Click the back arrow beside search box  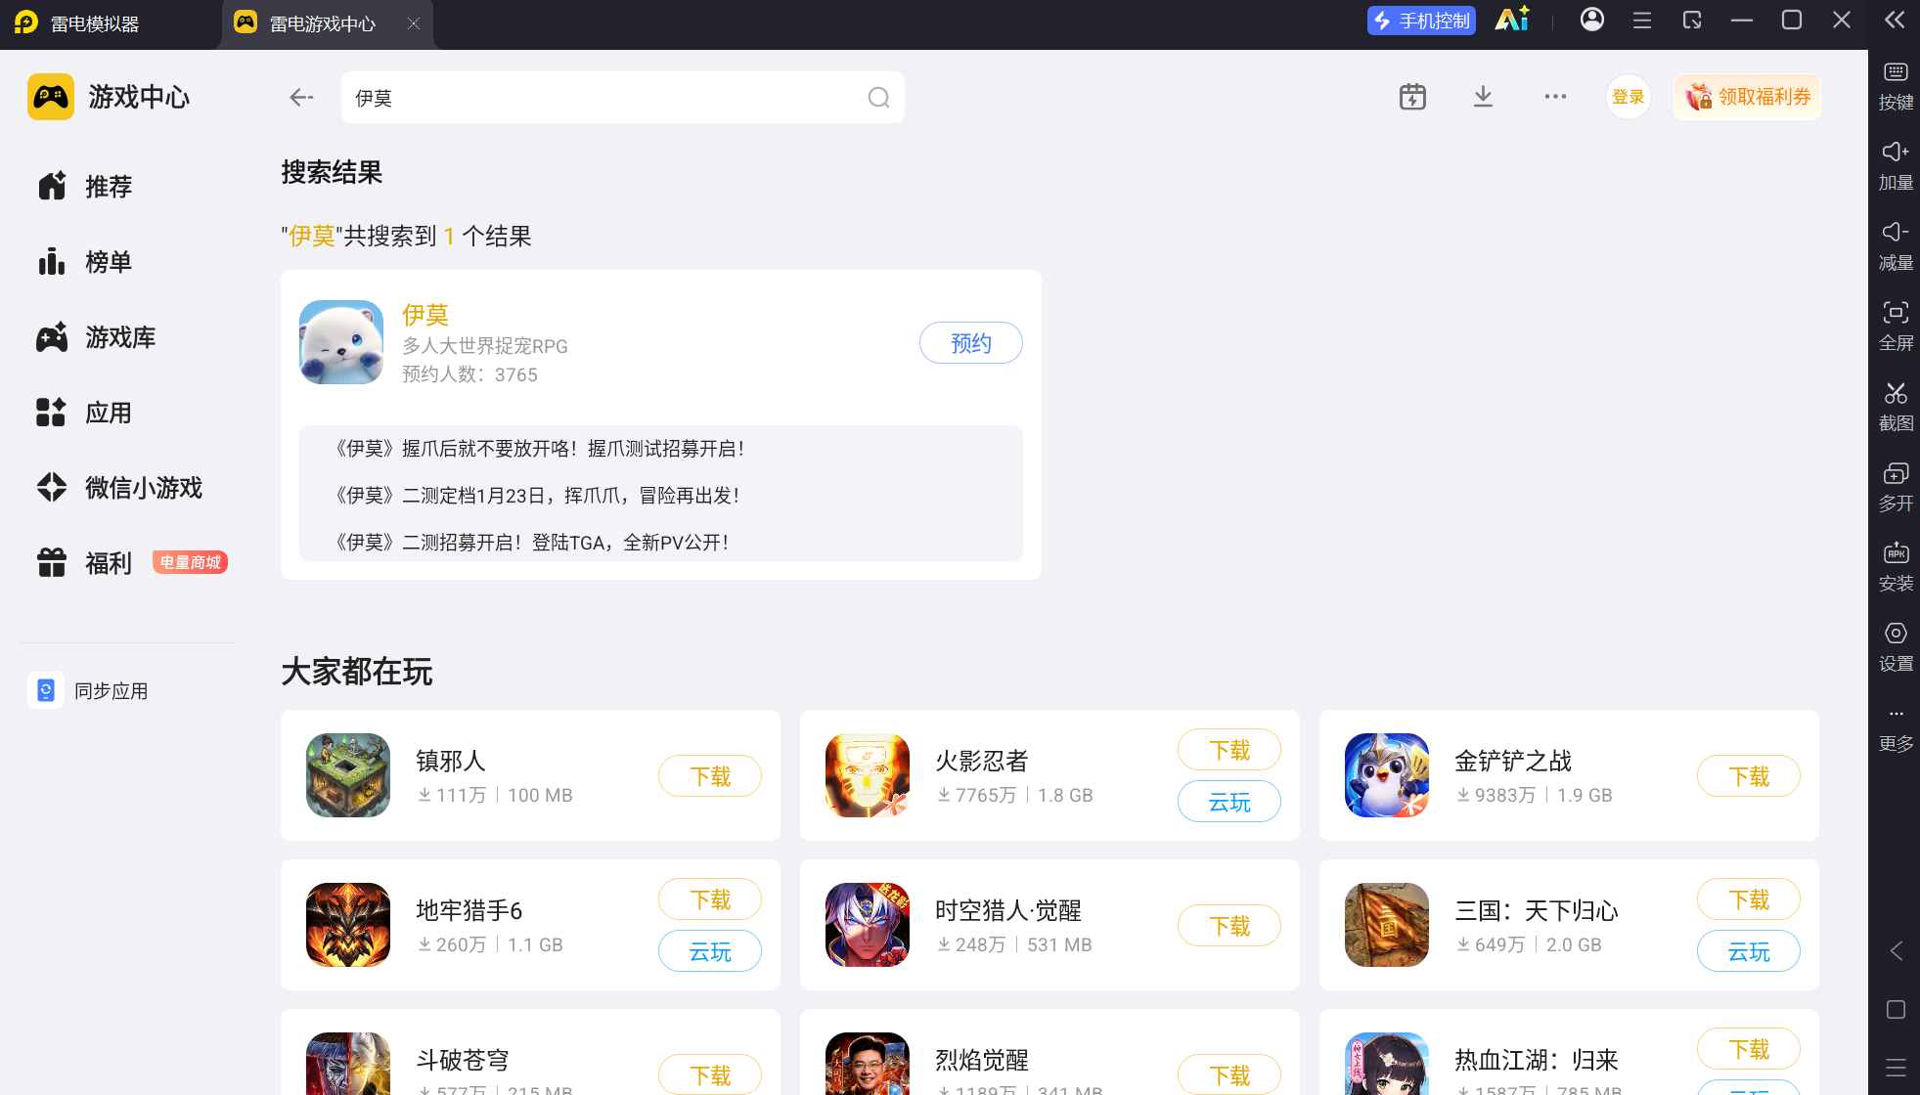[x=301, y=97]
